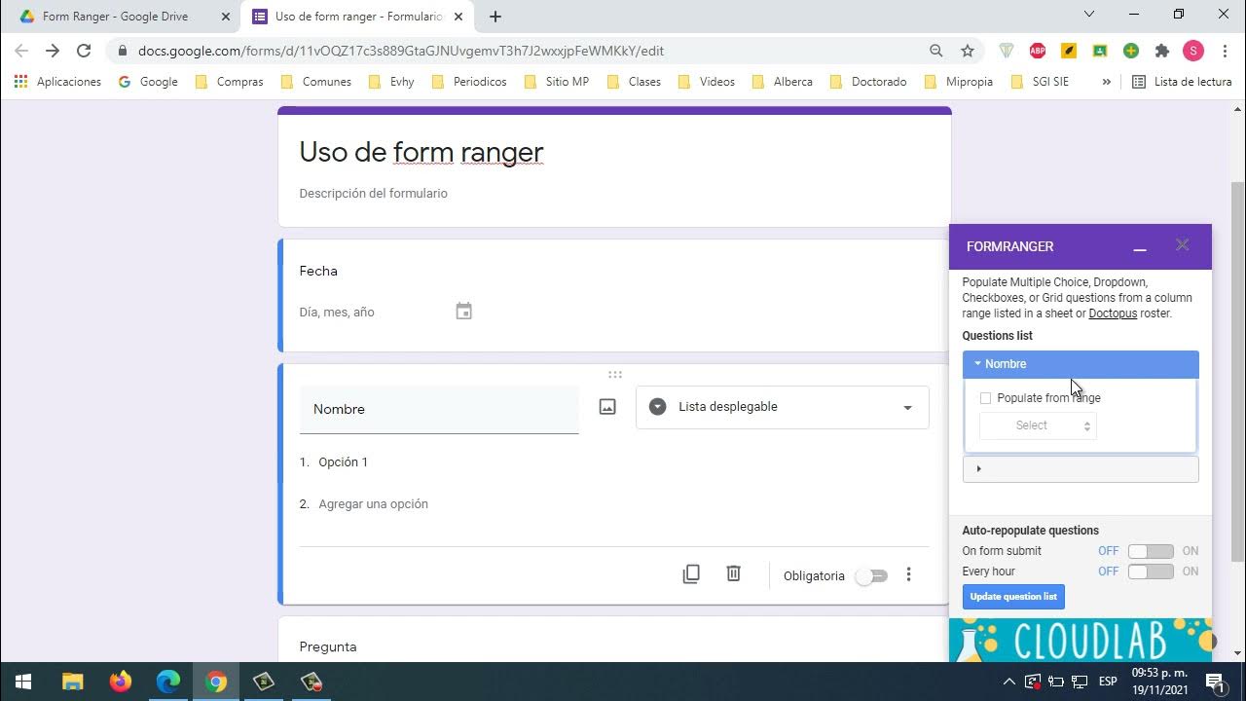Reload the page in Chrome

point(84,51)
